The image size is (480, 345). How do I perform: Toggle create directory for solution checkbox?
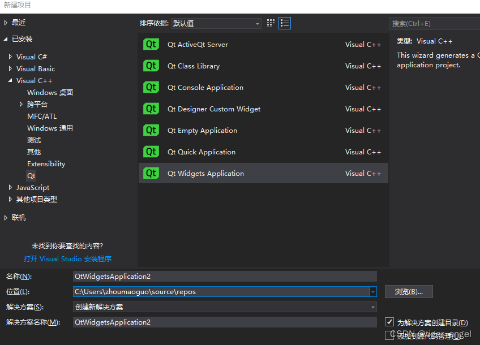(389, 322)
